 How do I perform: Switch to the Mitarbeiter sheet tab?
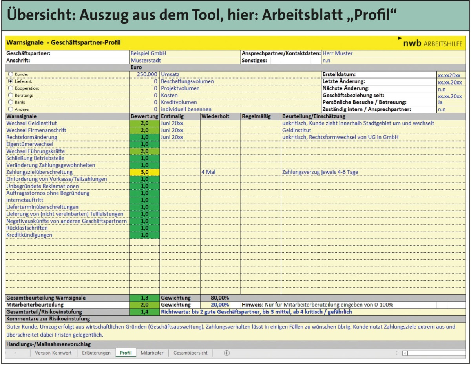click(x=152, y=353)
